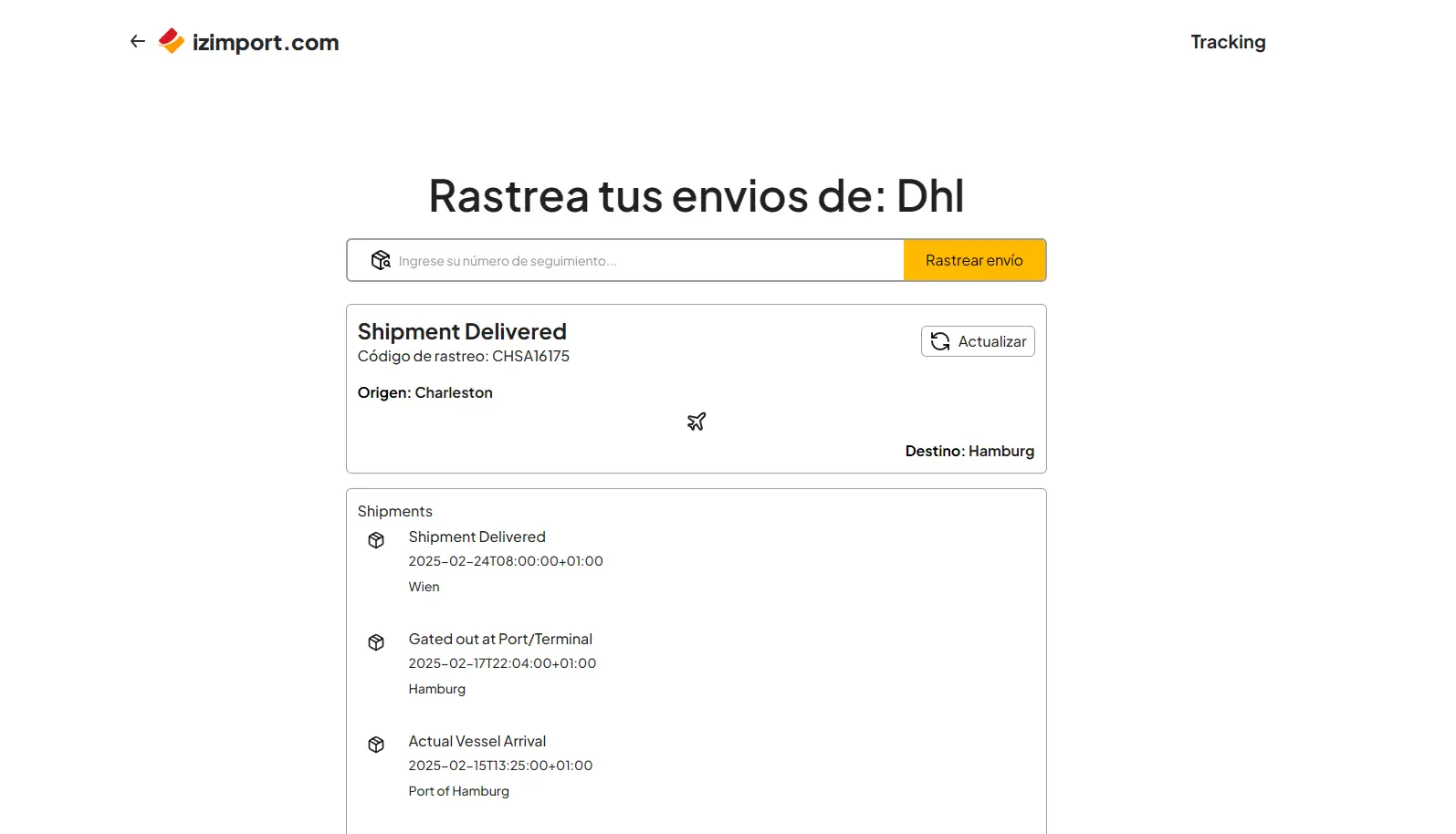Open the Tracking menu item
Image resolution: width=1456 pixels, height=834 pixels.
[1228, 42]
